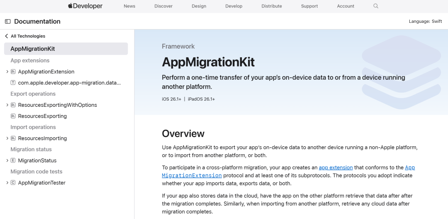
Task: Follow the app extension link
Action: [x=336, y=167]
